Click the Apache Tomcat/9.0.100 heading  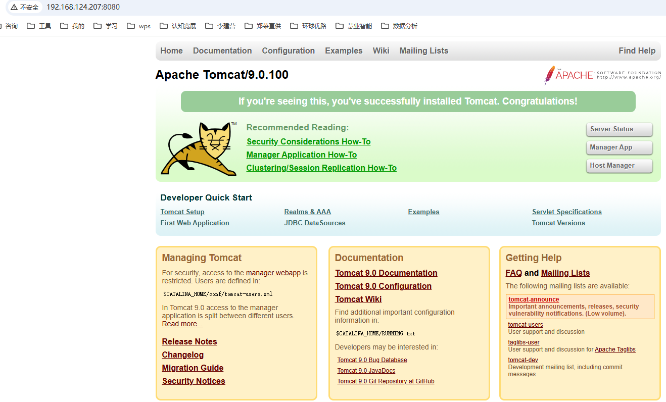[x=222, y=75]
